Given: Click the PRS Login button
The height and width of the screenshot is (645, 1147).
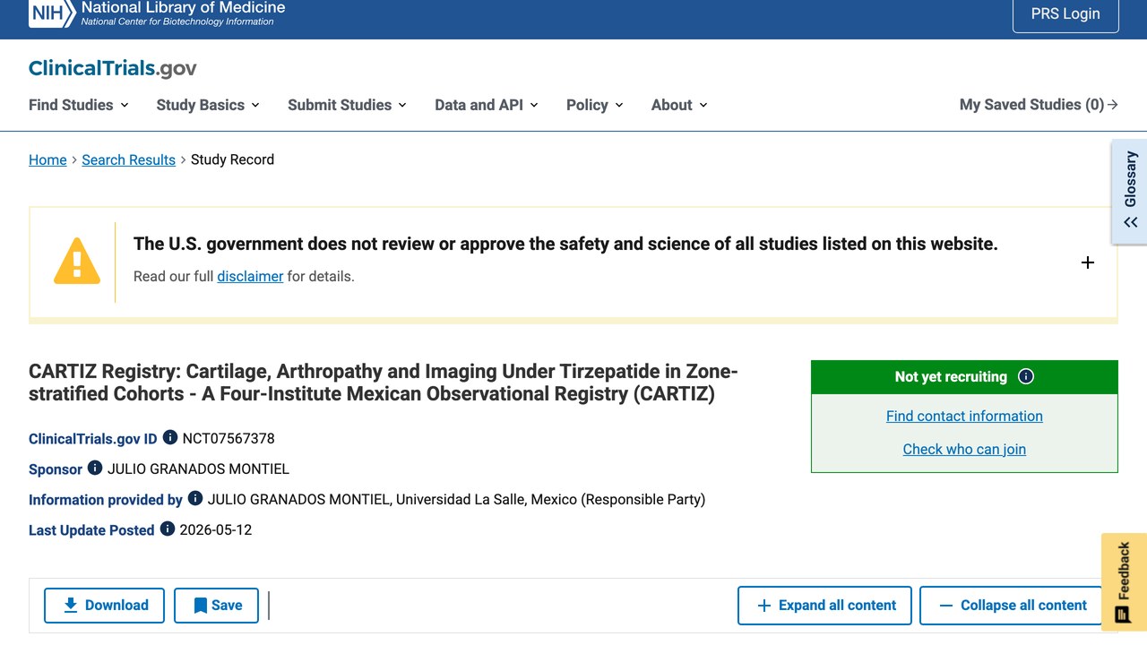Looking at the screenshot, I should click(x=1065, y=14).
